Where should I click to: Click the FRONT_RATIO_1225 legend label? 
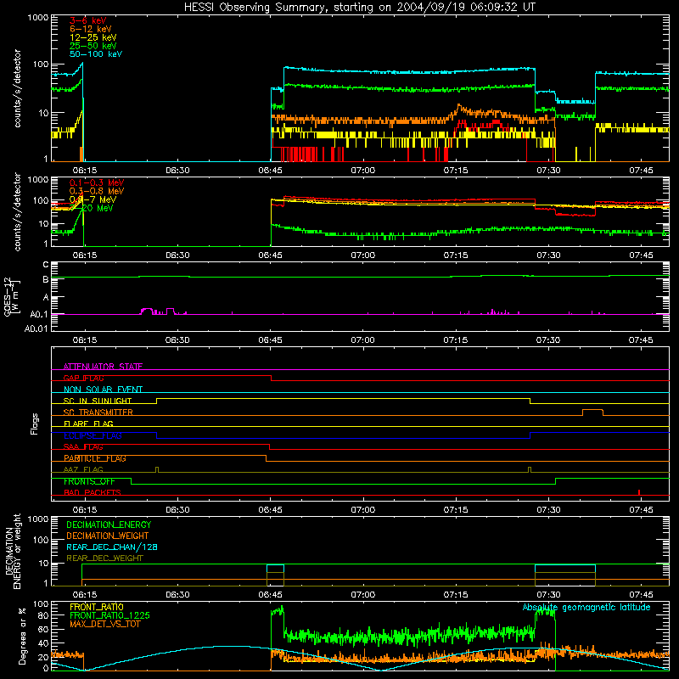(x=109, y=616)
